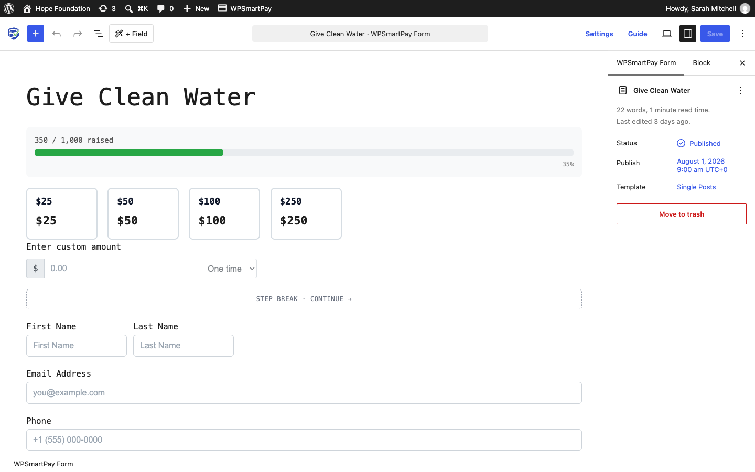Select the Step Break Continue block

304,299
